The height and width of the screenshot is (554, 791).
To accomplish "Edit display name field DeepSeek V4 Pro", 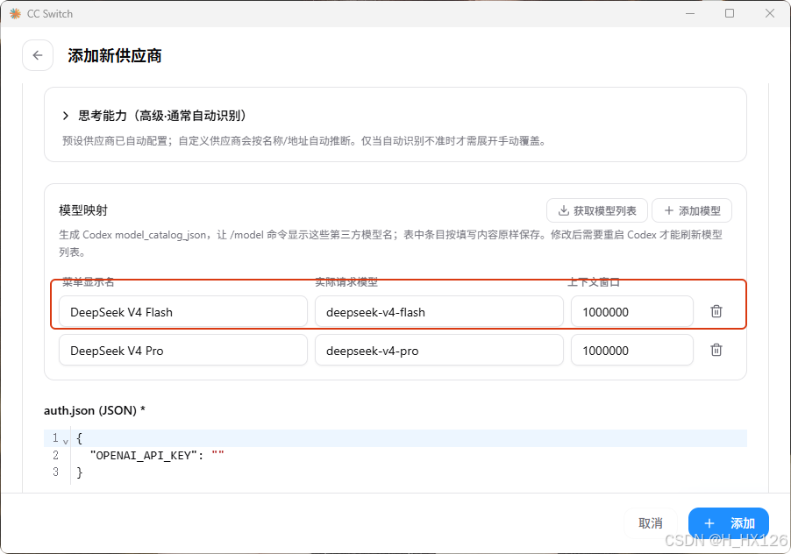I will click(x=183, y=351).
